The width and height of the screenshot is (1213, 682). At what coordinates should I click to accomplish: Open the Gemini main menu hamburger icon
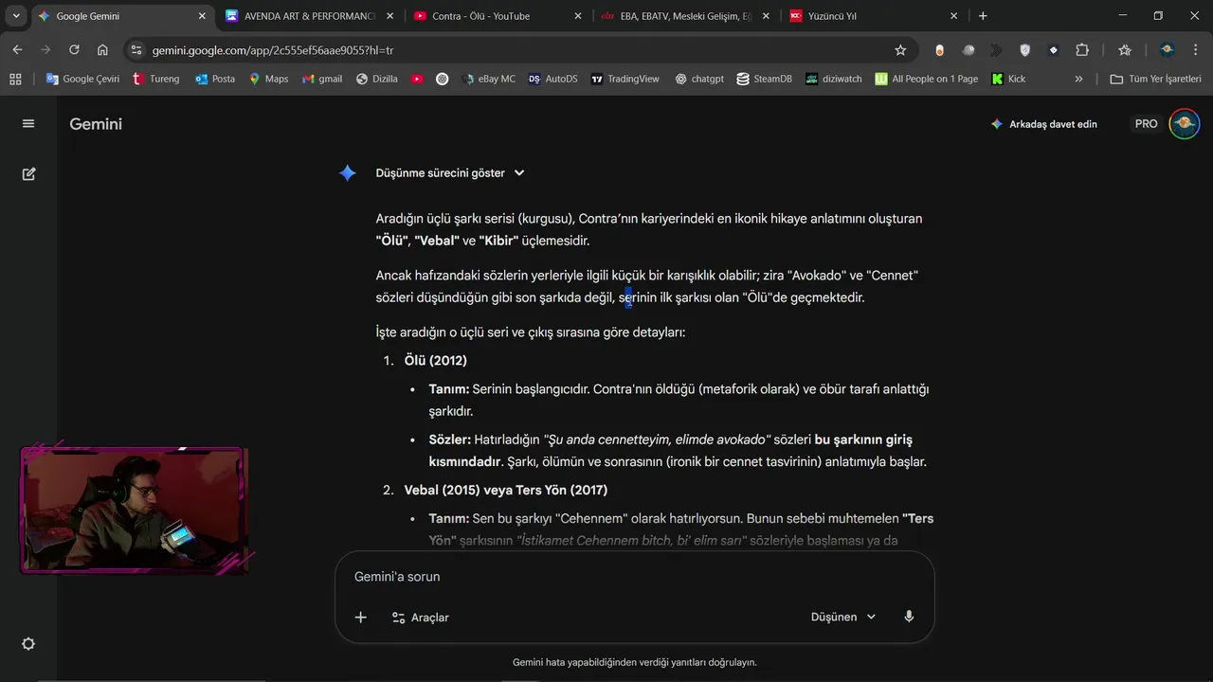(28, 123)
